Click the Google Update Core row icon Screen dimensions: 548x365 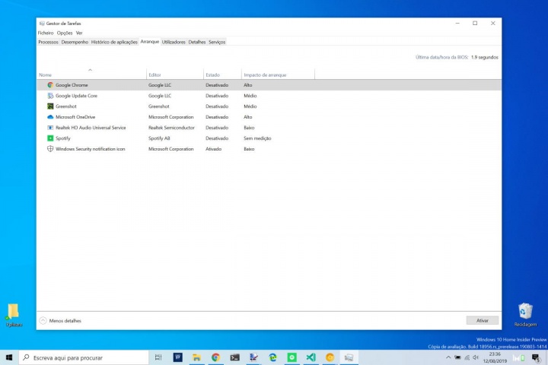(x=50, y=96)
